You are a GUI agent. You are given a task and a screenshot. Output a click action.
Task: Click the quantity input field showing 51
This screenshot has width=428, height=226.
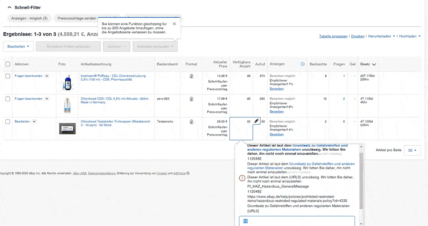(297, 221)
